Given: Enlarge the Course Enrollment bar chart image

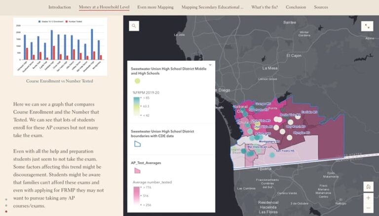Looking at the screenshot, I should point(60,47).
